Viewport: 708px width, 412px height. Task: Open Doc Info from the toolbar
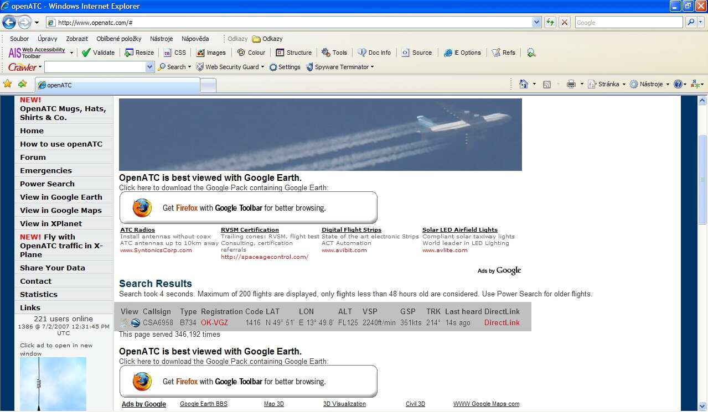[x=374, y=53]
